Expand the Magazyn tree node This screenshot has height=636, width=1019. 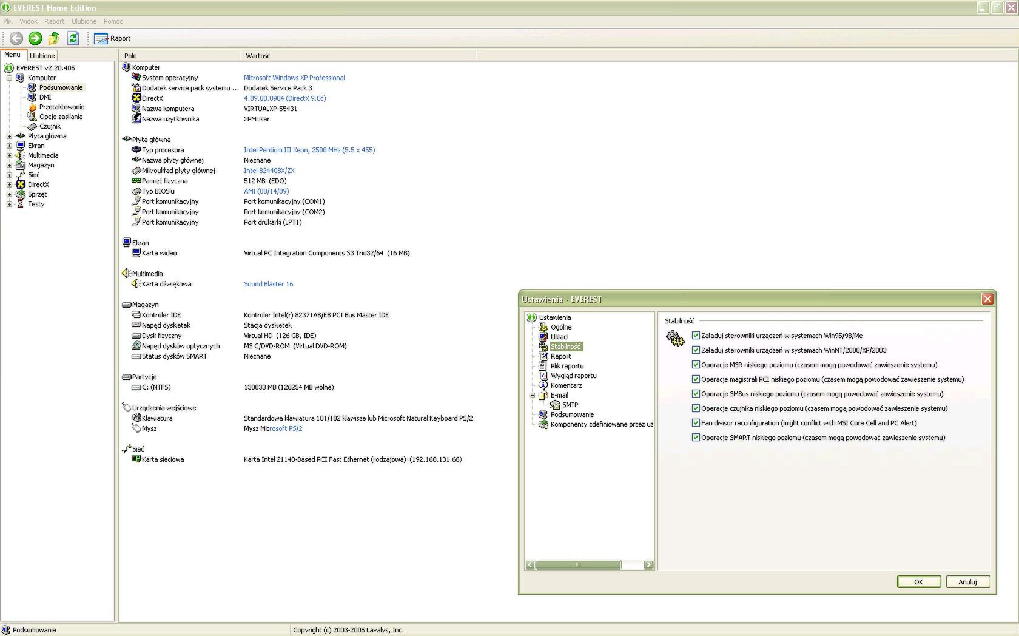(9, 165)
